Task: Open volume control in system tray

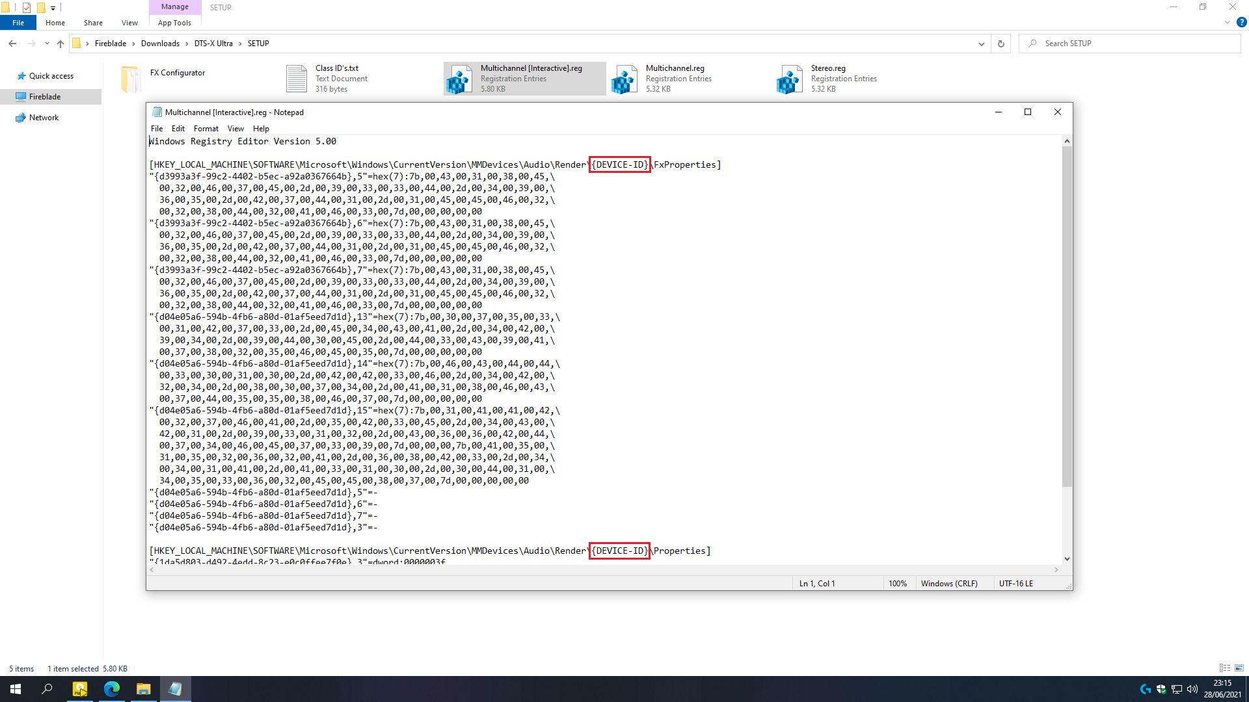Action: pyautogui.click(x=1192, y=689)
